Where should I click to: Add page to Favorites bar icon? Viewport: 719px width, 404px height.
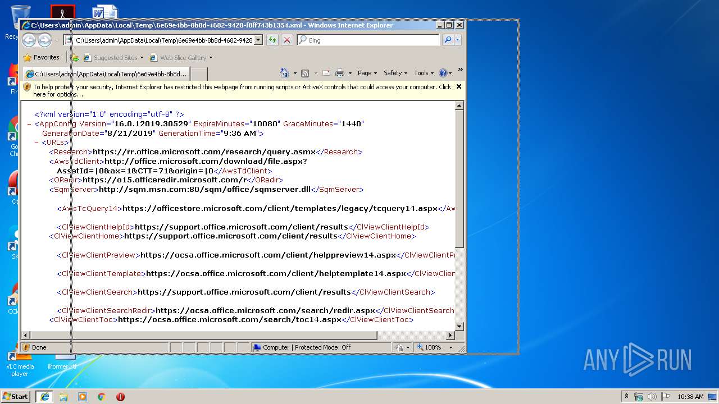74,57
